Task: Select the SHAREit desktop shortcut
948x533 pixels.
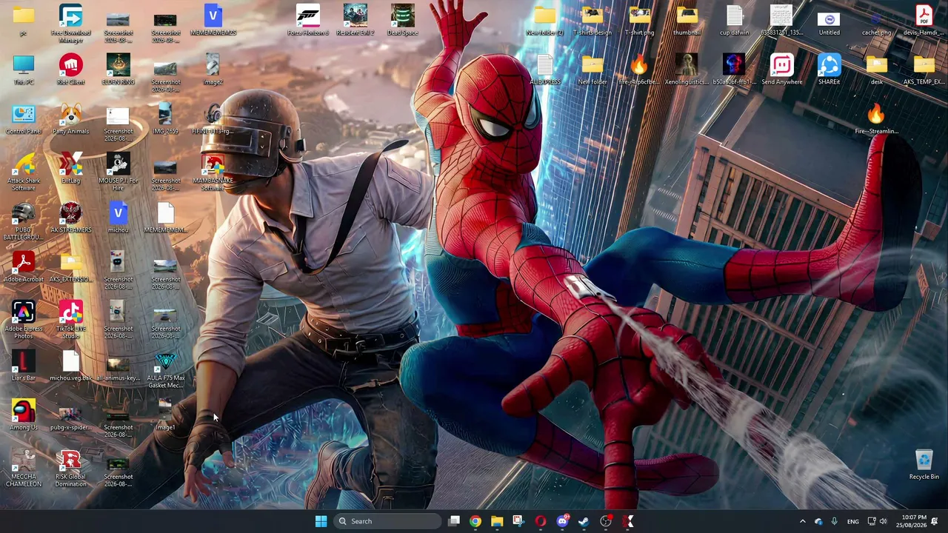Action: coord(829,70)
